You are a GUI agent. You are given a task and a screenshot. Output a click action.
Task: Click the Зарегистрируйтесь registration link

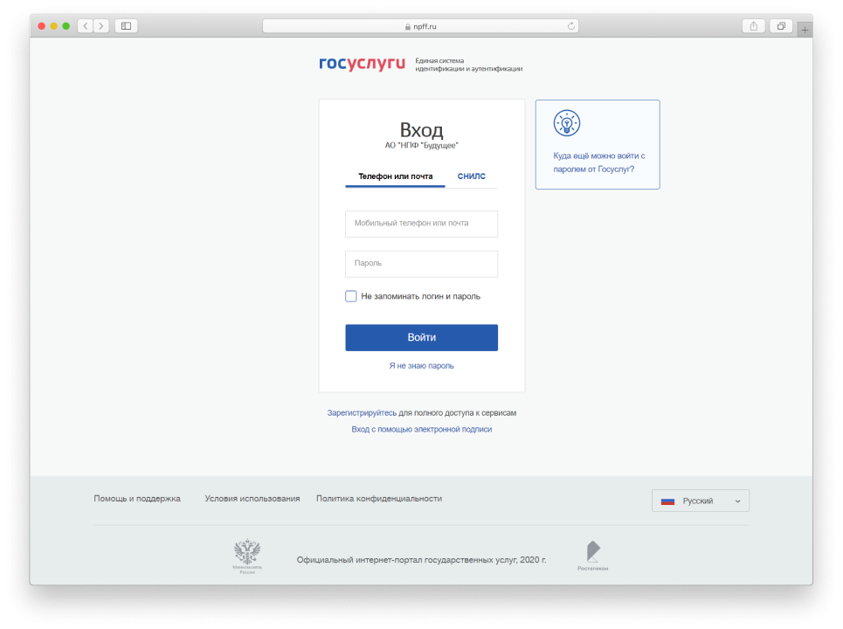click(362, 413)
